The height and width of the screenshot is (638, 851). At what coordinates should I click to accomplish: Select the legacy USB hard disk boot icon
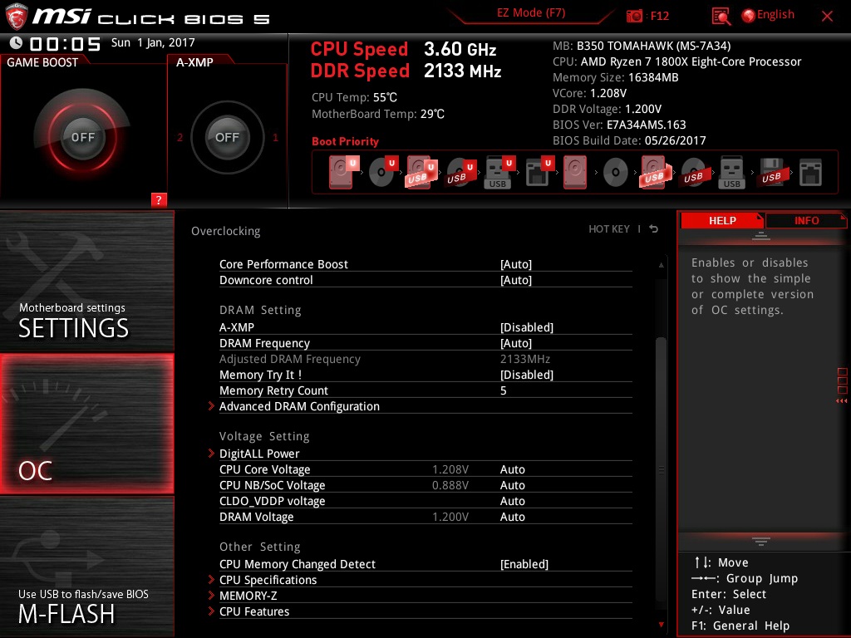(x=655, y=172)
